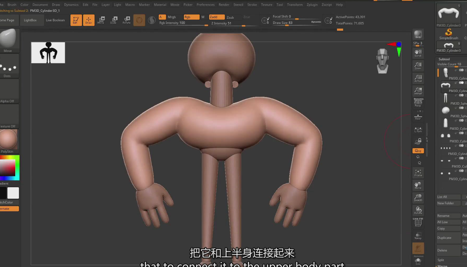Screen dimensions: 467x267
Task: Click the Scroll canvas icon
Action: (418, 53)
